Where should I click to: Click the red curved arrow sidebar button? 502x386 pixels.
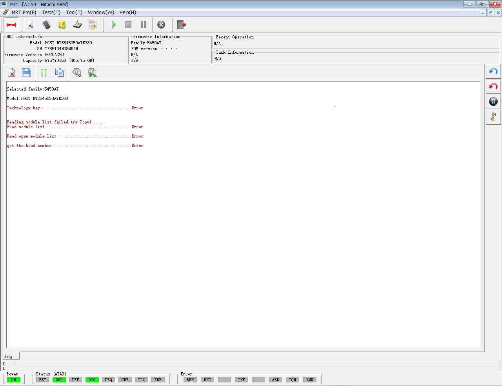[x=493, y=87]
